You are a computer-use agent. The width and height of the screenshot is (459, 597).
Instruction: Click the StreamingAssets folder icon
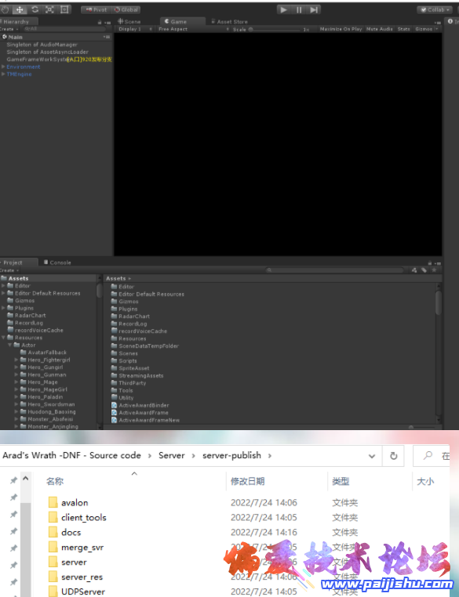[114, 375]
